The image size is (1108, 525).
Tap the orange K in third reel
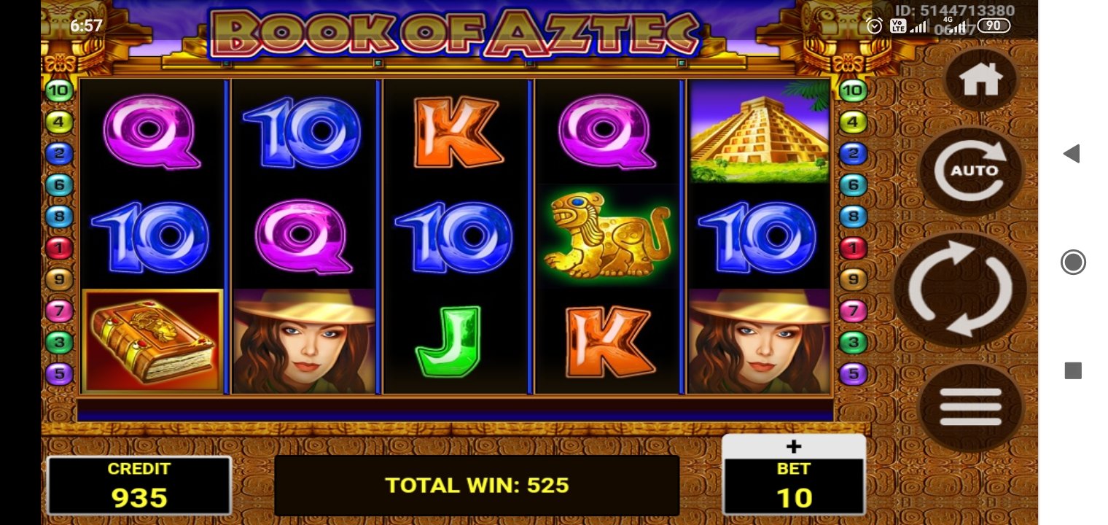(x=456, y=131)
